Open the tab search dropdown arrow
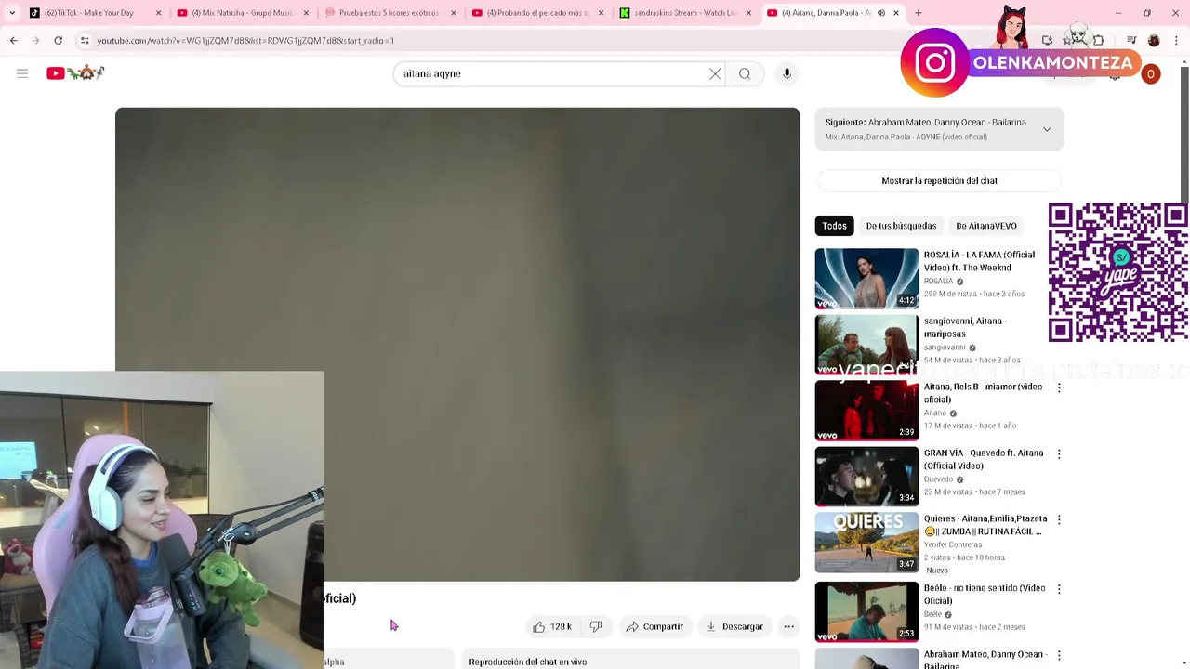 pyautogui.click(x=12, y=13)
